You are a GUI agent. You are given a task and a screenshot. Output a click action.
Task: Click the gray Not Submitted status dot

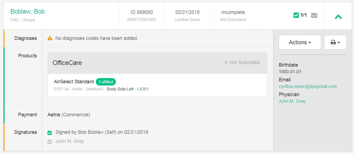226,63
